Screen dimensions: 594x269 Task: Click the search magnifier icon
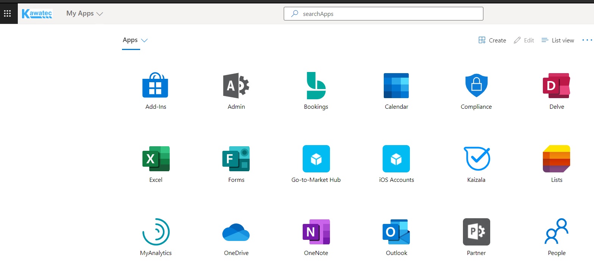point(294,14)
